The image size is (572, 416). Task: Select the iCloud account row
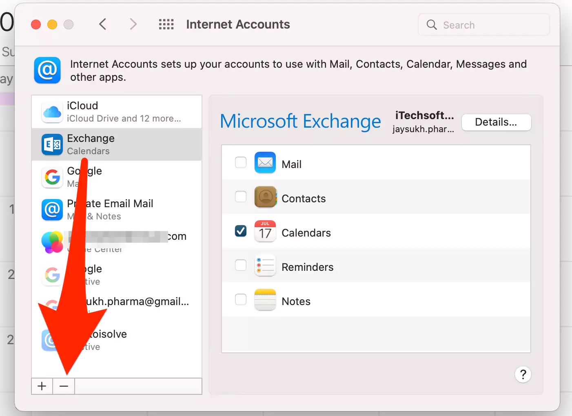[x=117, y=112]
